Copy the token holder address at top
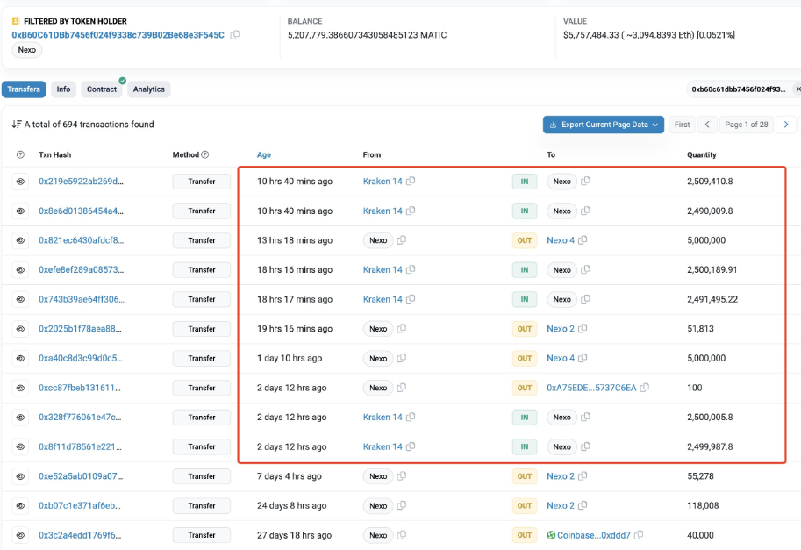Image resolution: width=801 pixels, height=550 pixels. [235, 35]
